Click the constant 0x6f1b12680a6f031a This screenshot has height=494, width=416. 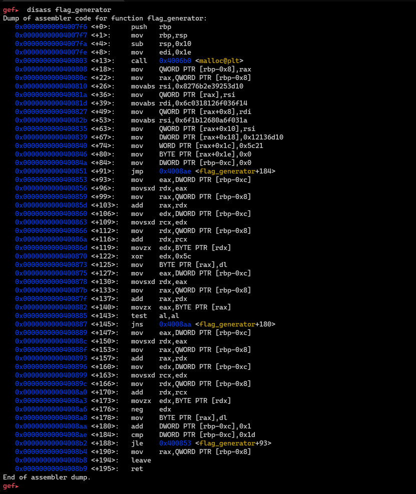point(211,120)
